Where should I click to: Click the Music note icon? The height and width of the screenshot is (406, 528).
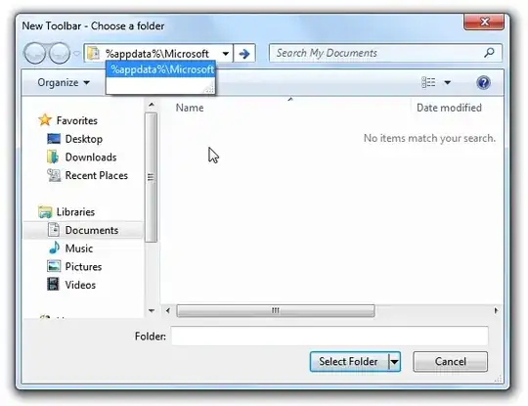click(x=54, y=248)
